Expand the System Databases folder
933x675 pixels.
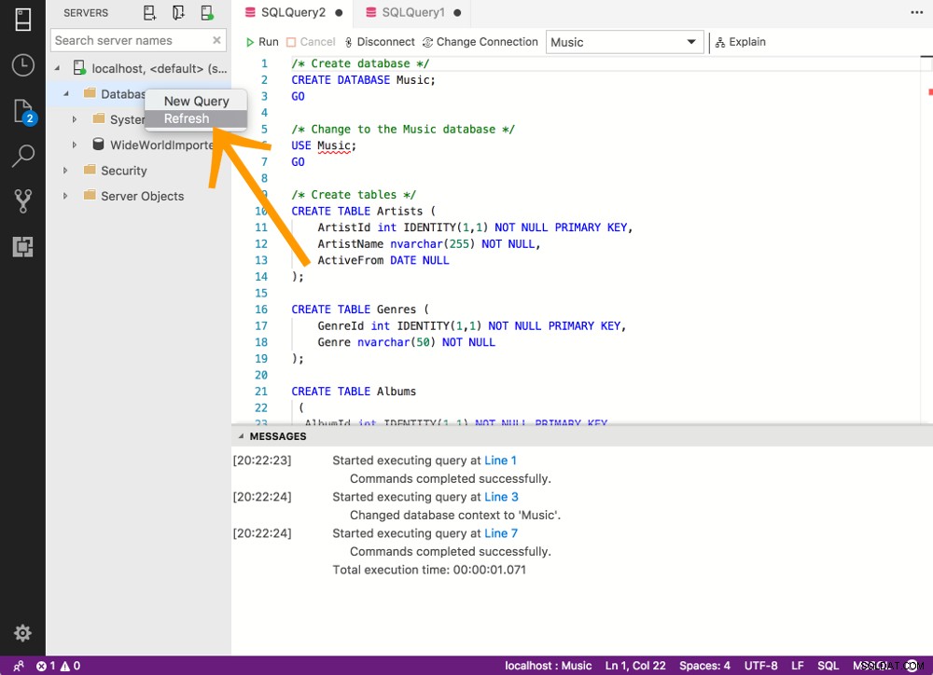[x=75, y=119]
